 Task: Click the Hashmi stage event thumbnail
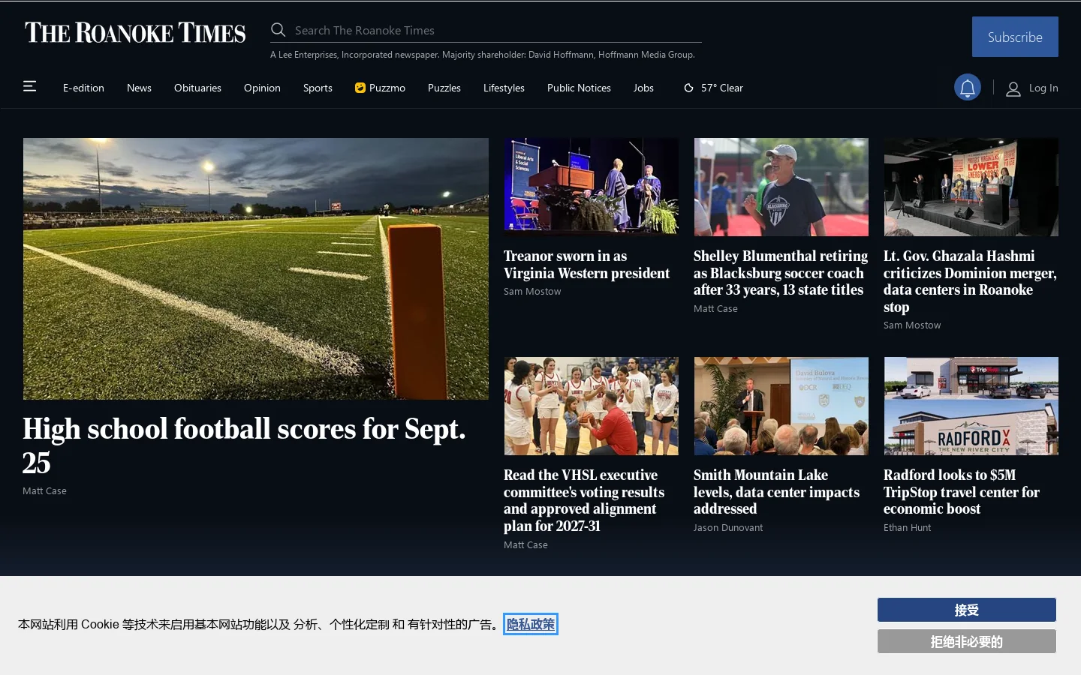coord(971,187)
